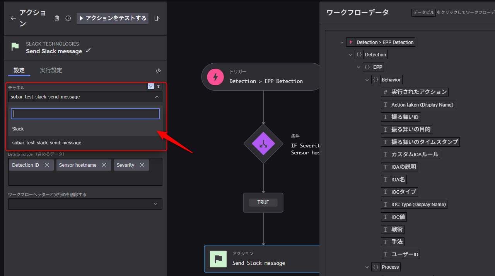Collapse the チャネル dropdown sobar_test_slack_send_message

tap(85, 97)
